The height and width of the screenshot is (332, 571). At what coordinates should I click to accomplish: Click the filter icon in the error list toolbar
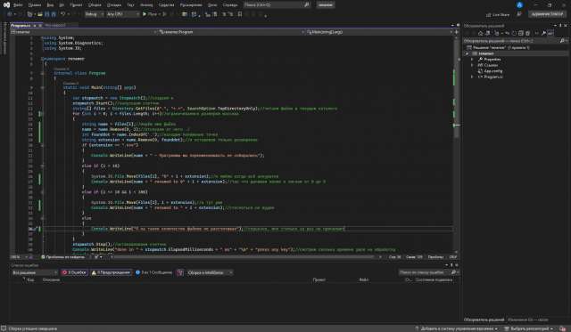180,272
